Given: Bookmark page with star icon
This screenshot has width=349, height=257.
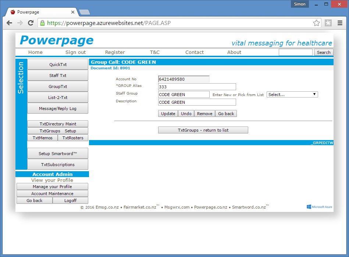Looking at the screenshot, I should (x=316, y=23).
